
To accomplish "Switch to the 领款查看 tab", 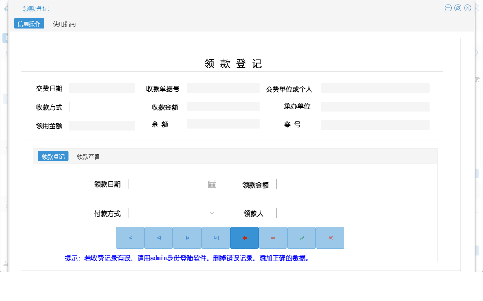I will point(87,156).
